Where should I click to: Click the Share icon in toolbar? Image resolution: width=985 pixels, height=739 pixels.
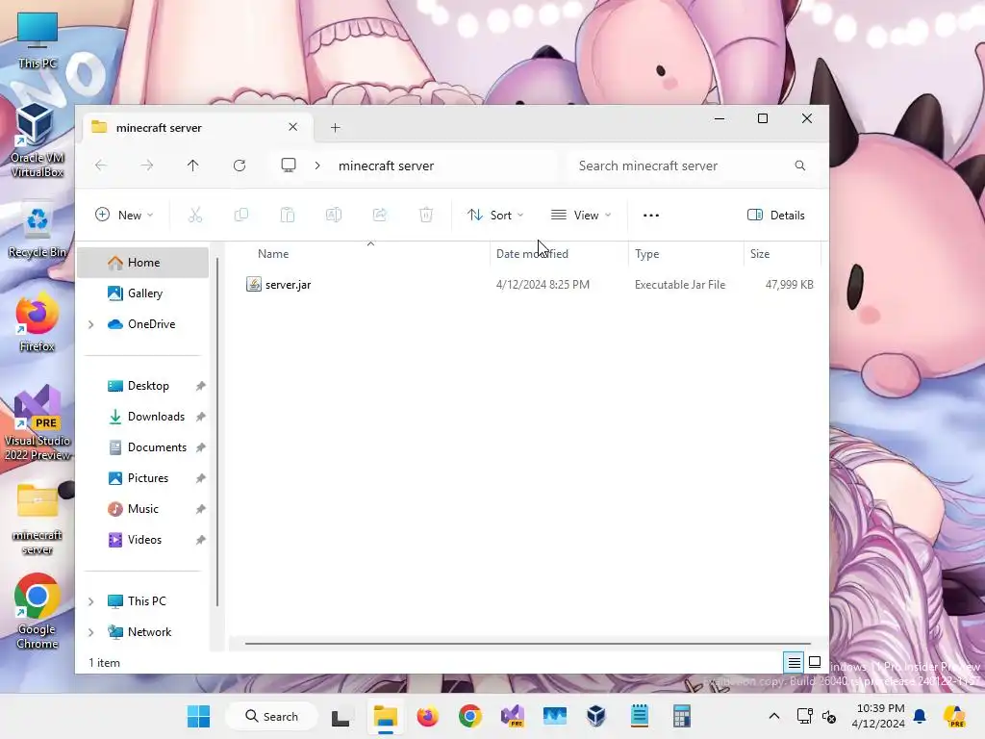coord(379,215)
